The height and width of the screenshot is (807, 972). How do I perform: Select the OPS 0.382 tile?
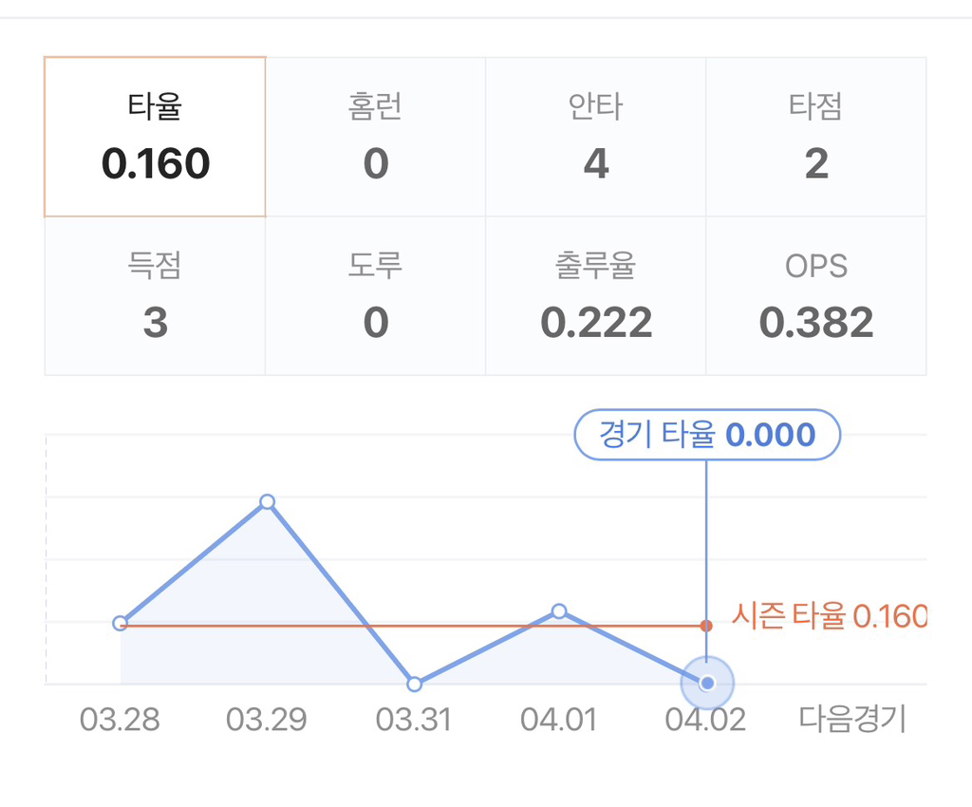pos(815,296)
